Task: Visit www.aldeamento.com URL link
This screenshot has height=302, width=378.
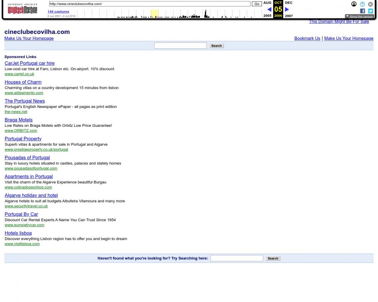Action: [x=24, y=93]
